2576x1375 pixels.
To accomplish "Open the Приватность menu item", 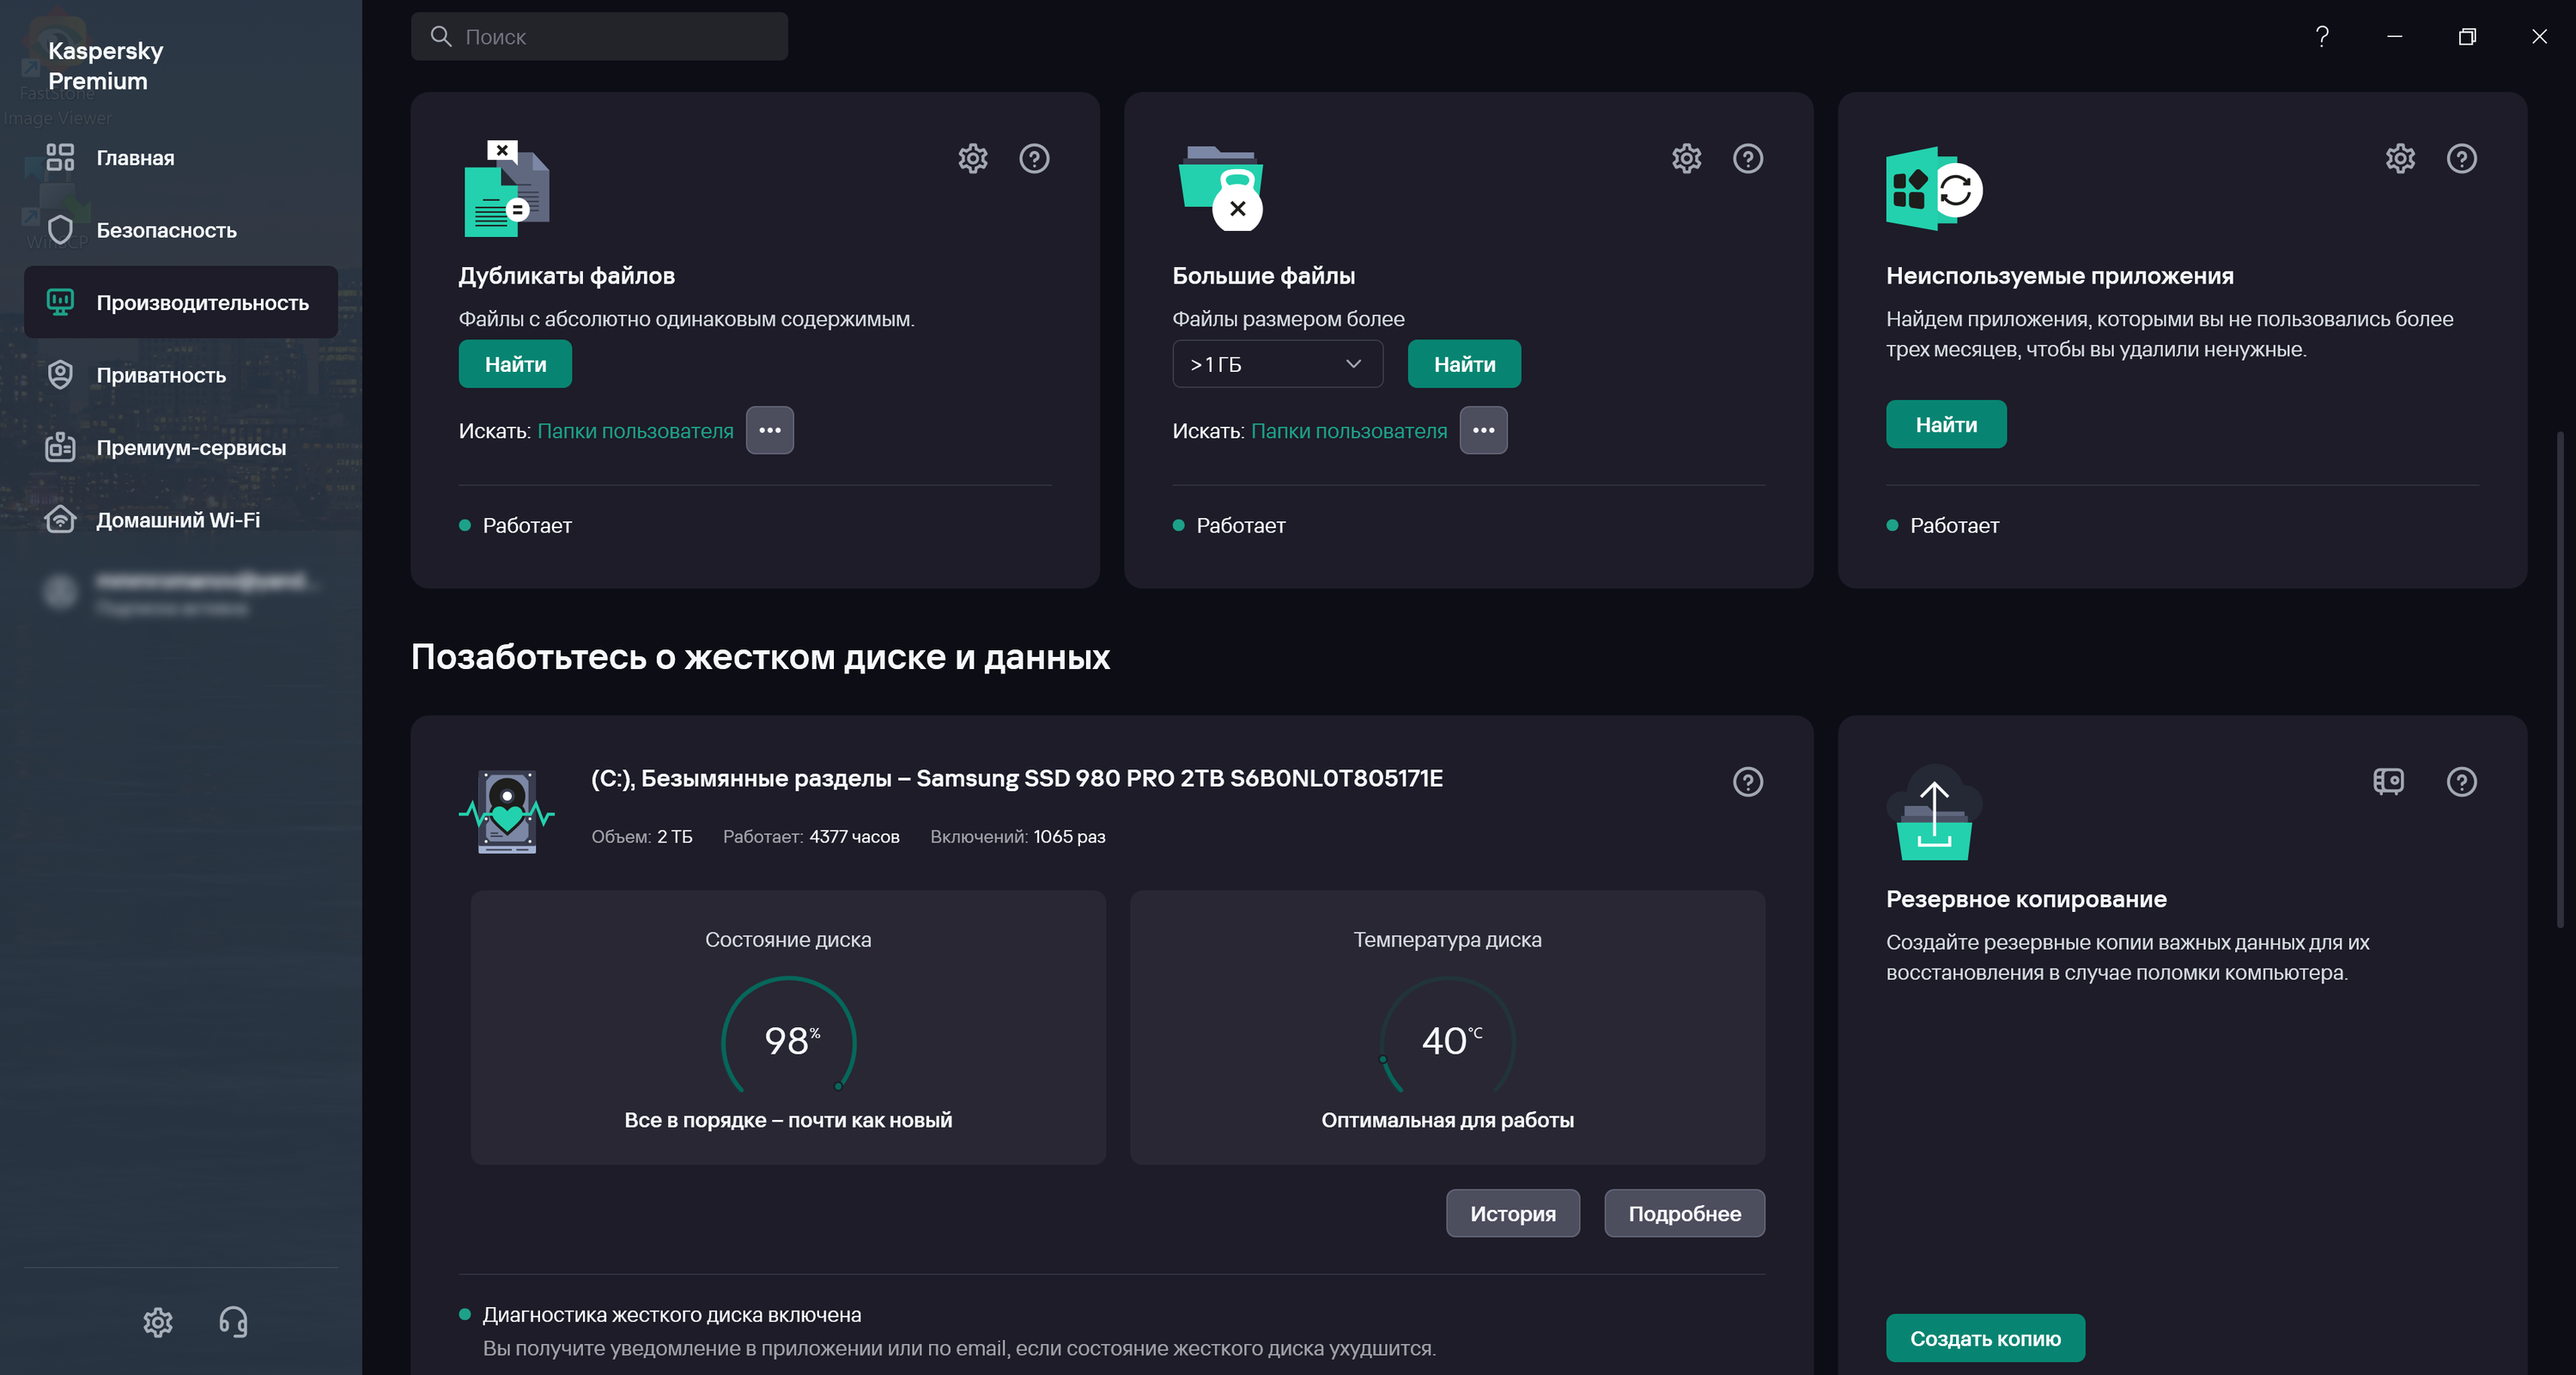I will (x=161, y=375).
